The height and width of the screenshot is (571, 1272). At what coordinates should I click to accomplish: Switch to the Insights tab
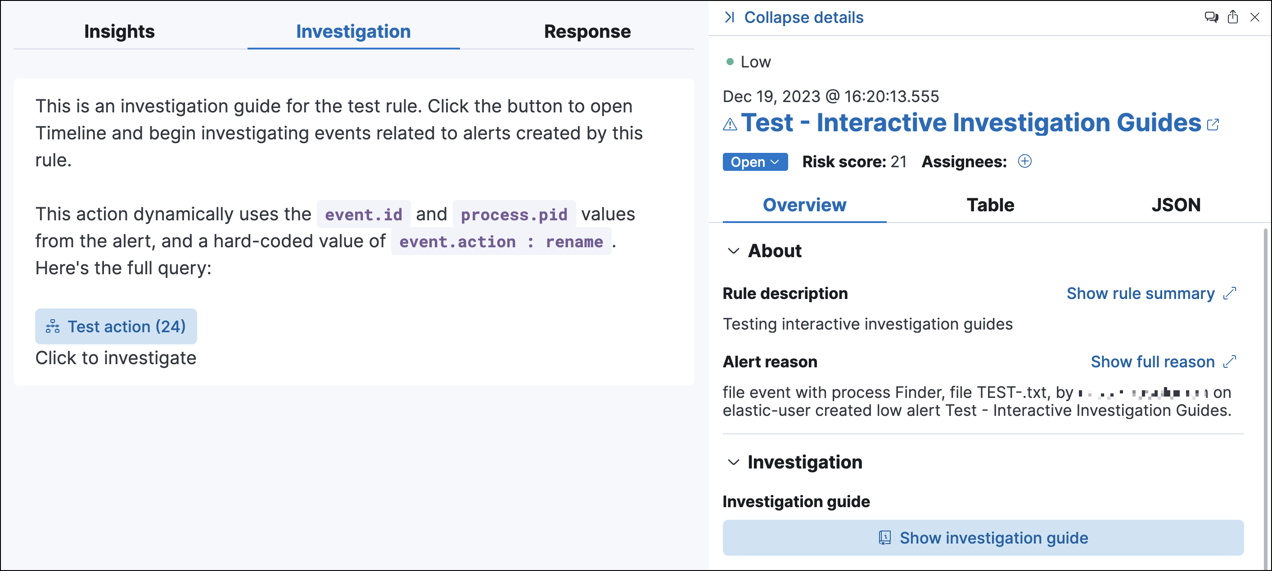(x=119, y=31)
